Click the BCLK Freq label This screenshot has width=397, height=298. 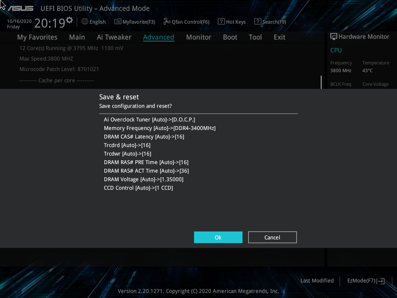pyautogui.click(x=340, y=84)
